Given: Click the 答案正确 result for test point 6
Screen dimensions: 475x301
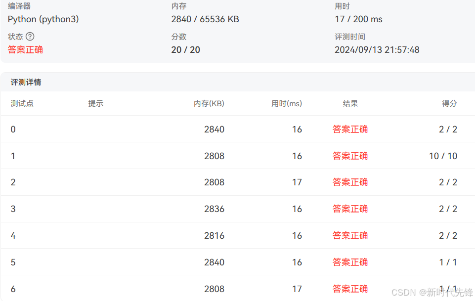Looking at the screenshot, I should pyautogui.click(x=350, y=289).
